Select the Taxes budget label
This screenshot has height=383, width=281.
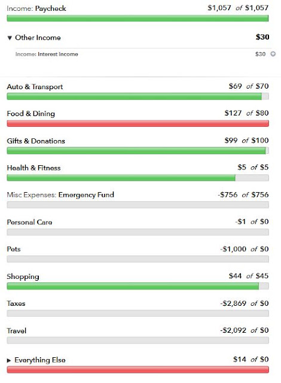[16, 303]
